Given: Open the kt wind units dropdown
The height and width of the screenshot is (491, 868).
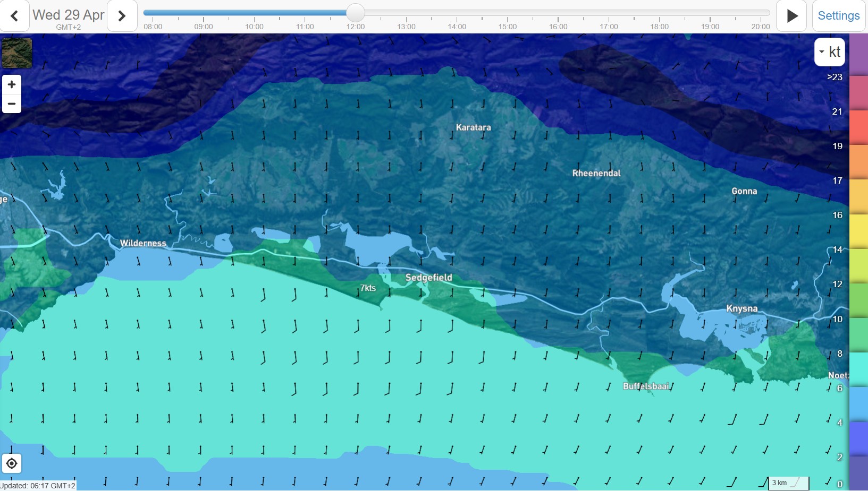Looking at the screenshot, I should [x=829, y=52].
